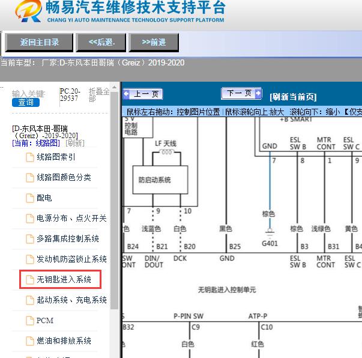Click the page icon beside 多路集成控制系统

(x=30, y=238)
